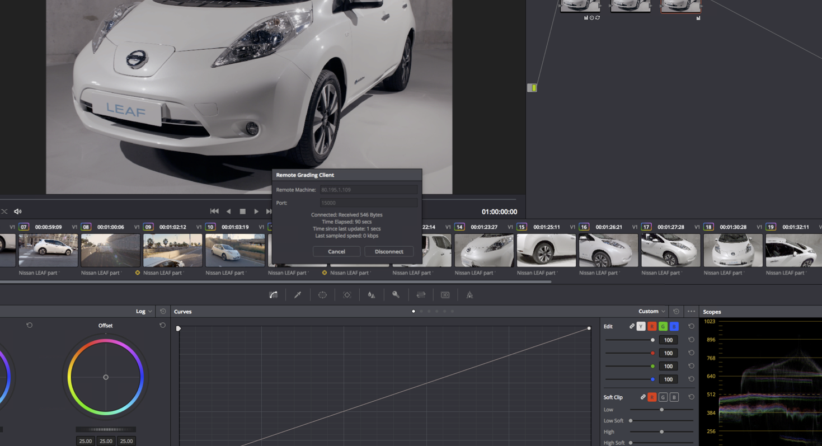Select clip 16 thumbnail
This screenshot has height=446, width=822.
(609, 250)
